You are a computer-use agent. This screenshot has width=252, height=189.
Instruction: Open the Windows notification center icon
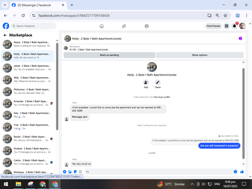(x=244, y=184)
